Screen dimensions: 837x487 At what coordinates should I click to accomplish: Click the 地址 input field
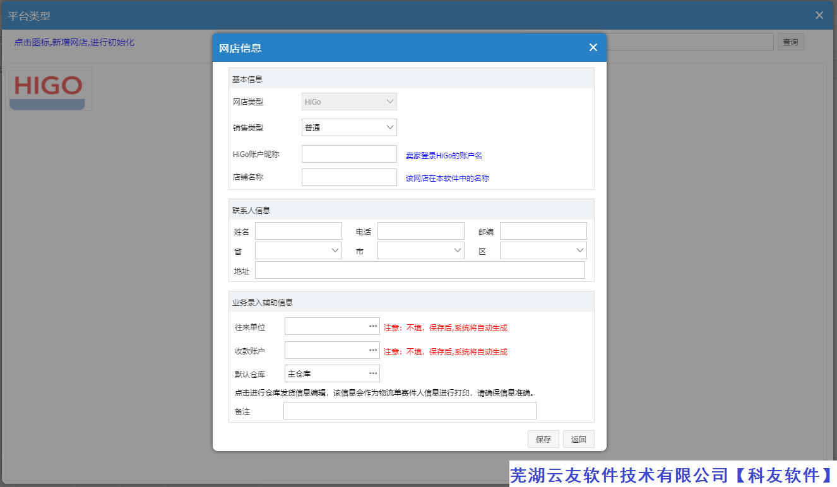[x=420, y=270]
